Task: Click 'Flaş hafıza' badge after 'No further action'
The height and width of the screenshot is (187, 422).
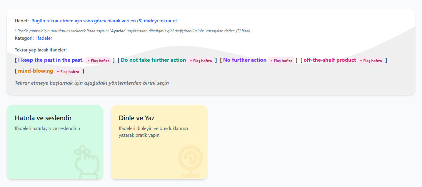Action: (281, 61)
